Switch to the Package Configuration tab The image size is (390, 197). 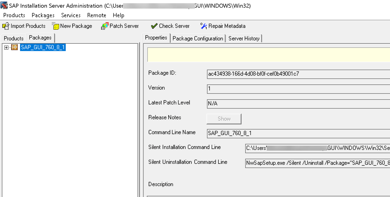coord(197,38)
